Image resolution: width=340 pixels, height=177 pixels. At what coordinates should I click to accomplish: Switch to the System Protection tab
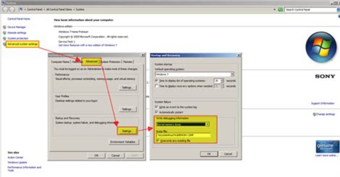coord(111,62)
